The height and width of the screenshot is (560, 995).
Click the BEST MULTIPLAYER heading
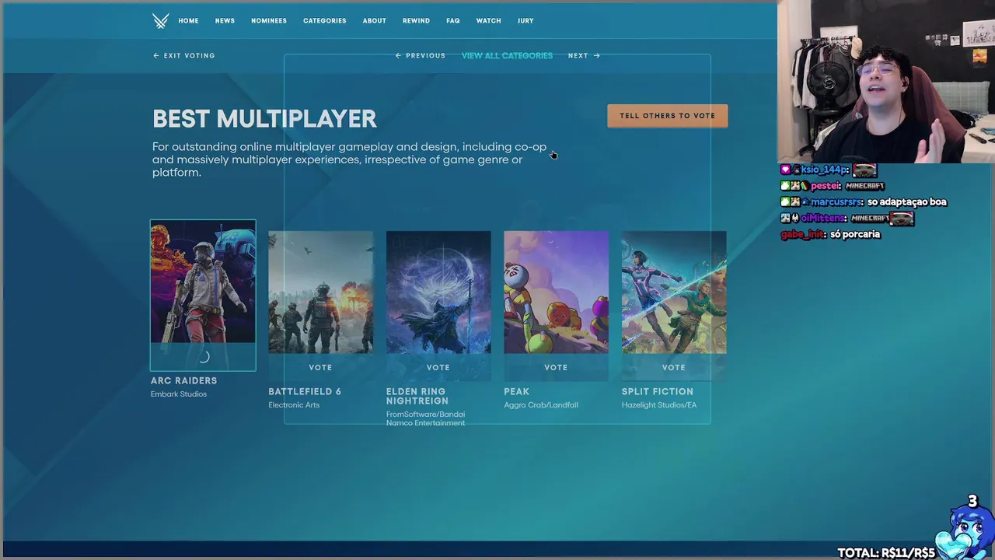pyautogui.click(x=264, y=119)
